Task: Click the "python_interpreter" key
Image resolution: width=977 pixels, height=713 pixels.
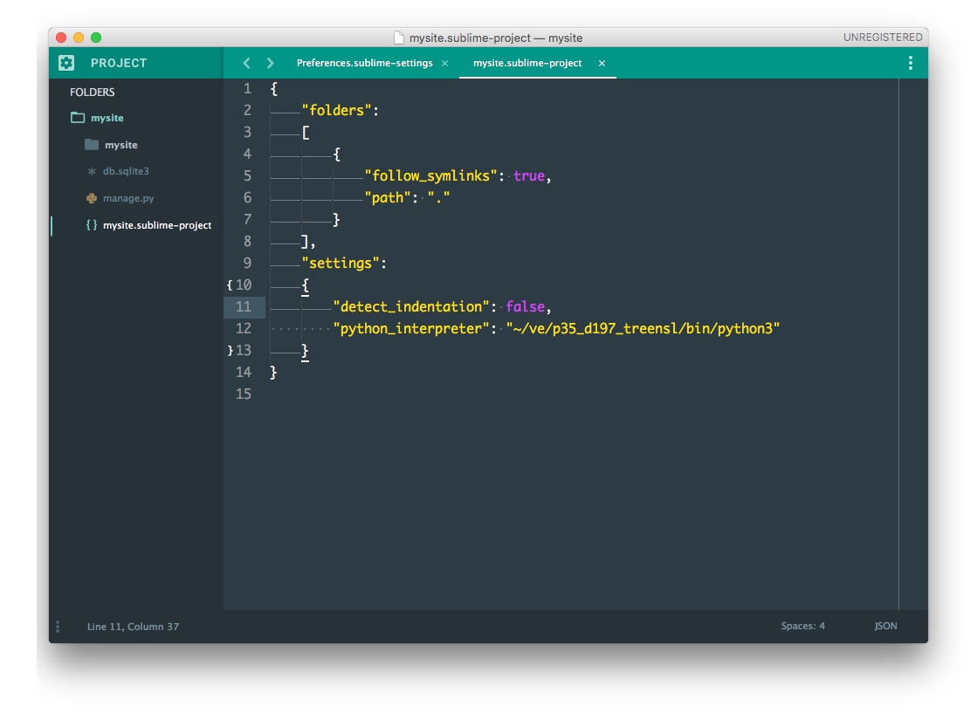Action: coord(411,328)
